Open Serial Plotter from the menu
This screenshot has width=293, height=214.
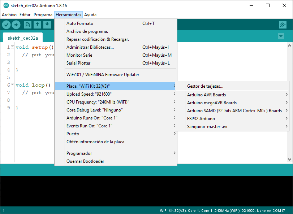pos(116,63)
